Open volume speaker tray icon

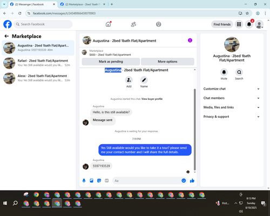click(x=241, y=211)
